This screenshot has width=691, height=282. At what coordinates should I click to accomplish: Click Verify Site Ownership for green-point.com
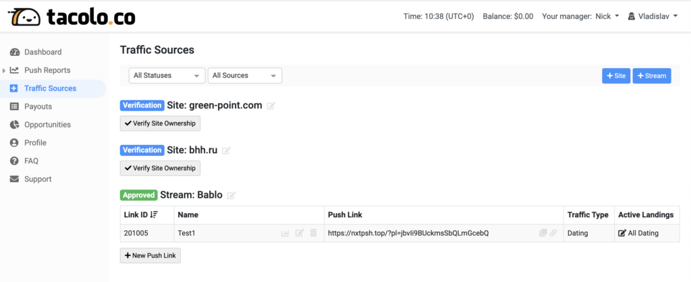point(160,123)
